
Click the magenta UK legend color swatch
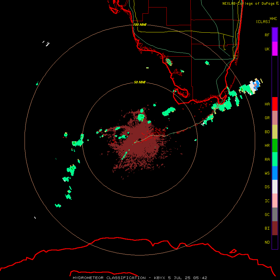(x=275, y=49)
